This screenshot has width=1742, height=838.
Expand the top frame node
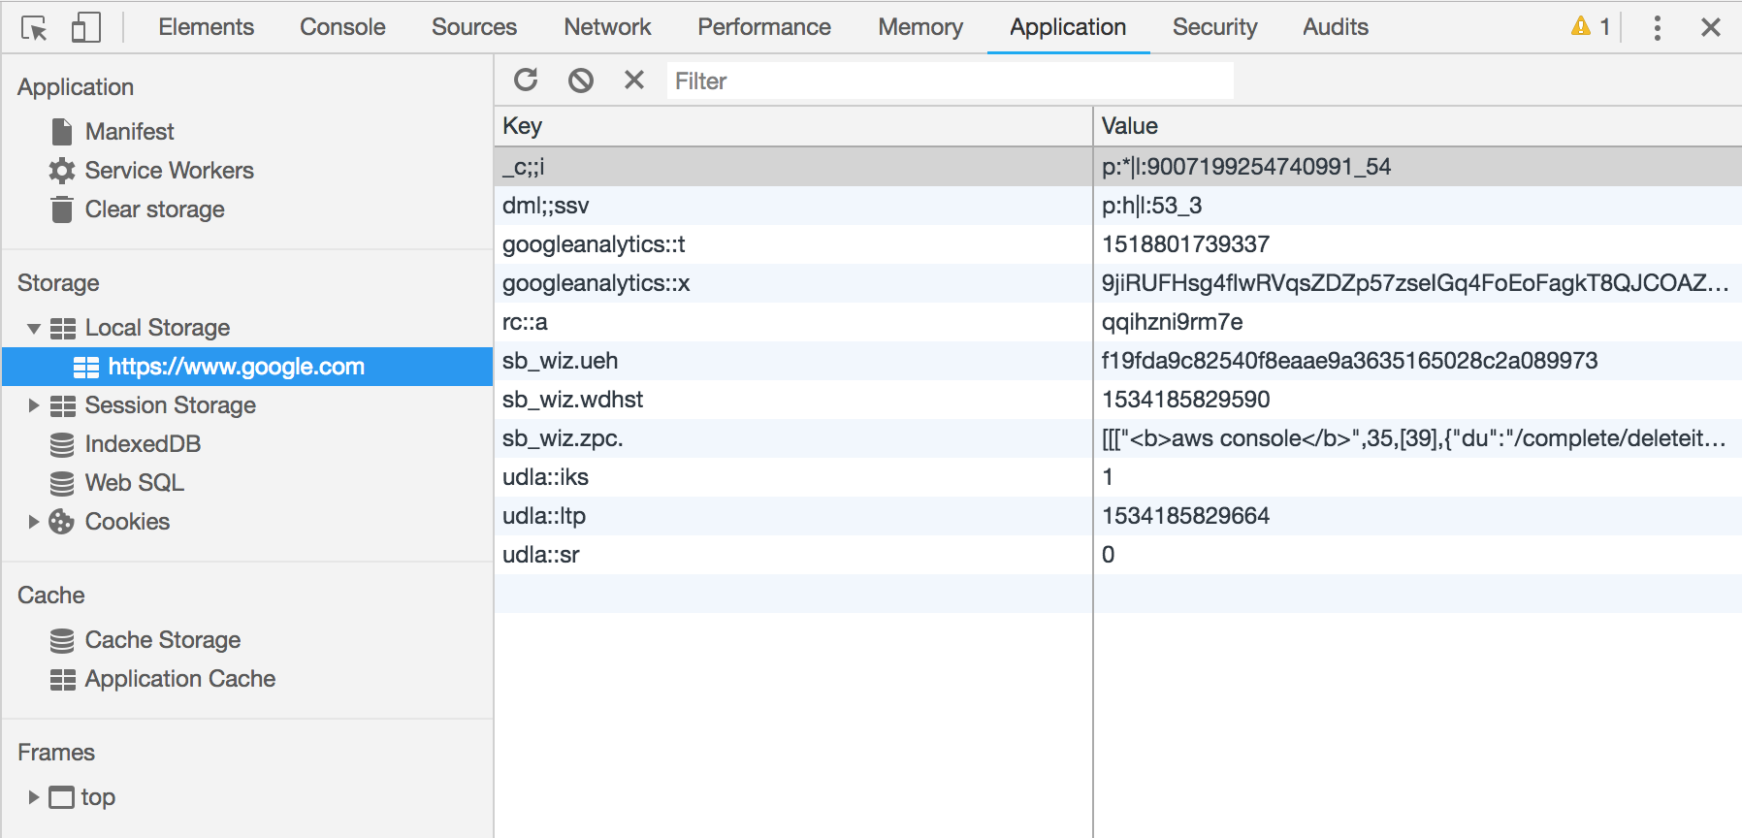pyautogui.click(x=34, y=797)
